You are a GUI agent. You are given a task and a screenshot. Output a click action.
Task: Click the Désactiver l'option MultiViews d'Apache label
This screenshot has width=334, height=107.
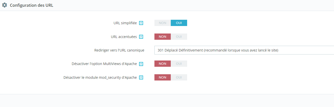pyautogui.click(x=104, y=64)
